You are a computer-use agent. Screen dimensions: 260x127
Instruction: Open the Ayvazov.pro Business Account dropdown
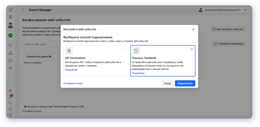pyautogui.click(x=223, y=10)
